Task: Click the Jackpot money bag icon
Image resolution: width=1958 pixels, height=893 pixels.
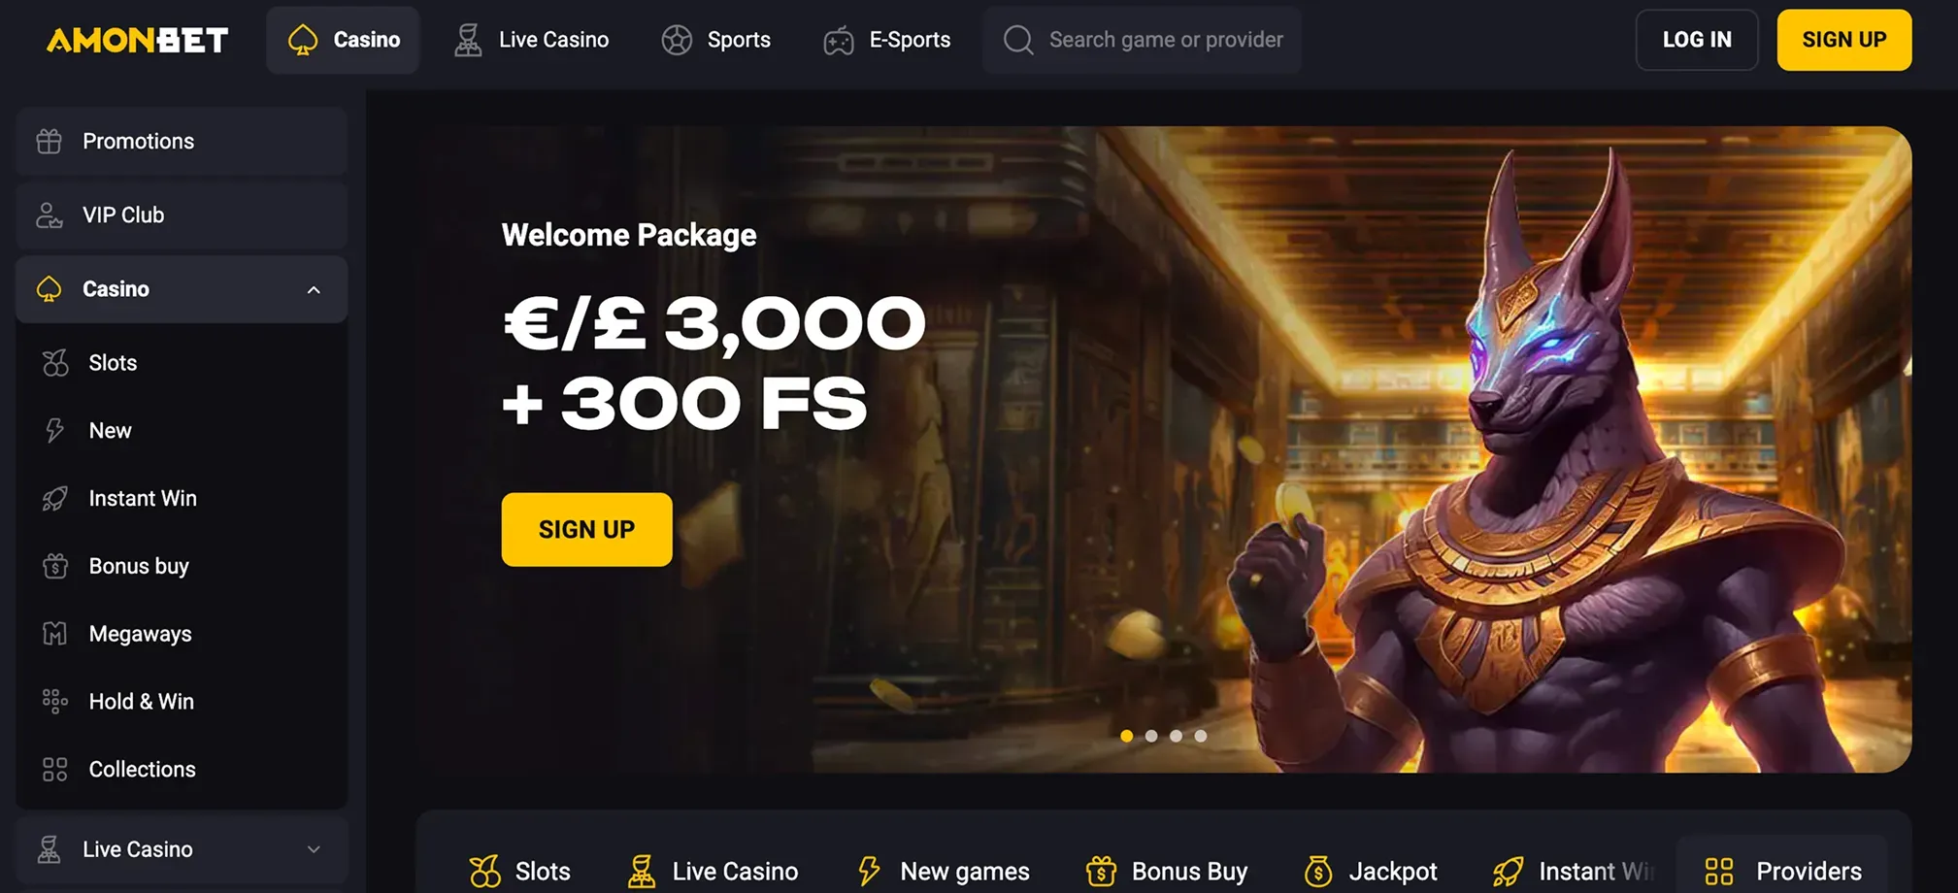Action: [1318, 872]
